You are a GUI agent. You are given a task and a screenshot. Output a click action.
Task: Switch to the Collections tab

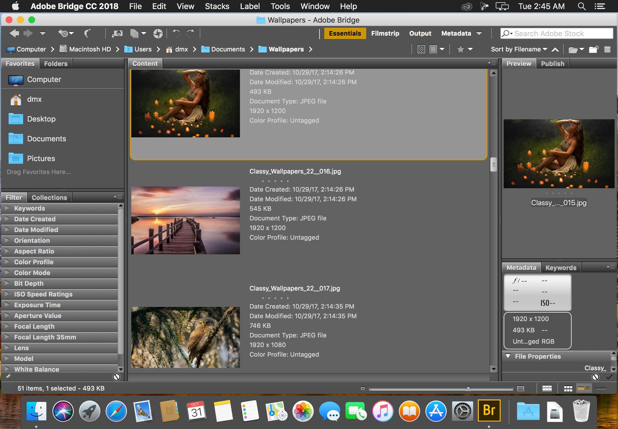tap(49, 198)
